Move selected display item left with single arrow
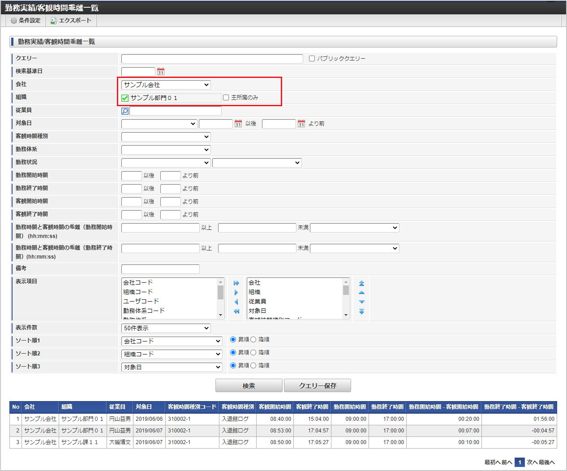This screenshot has width=567, height=471. (236, 302)
